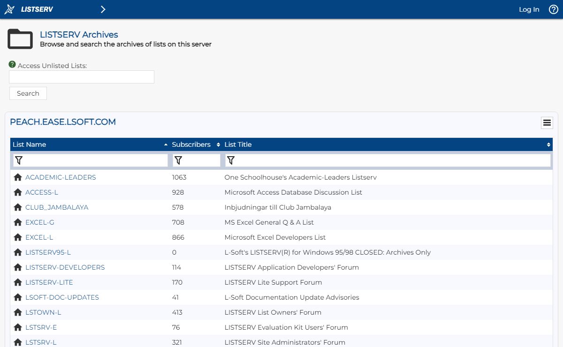Open the help question mark icon
This screenshot has width=563, height=347.
pyautogui.click(x=554, y=9)
